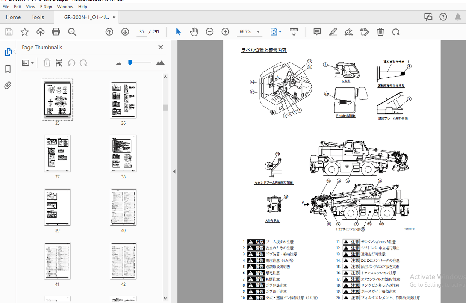
Task: Select page 37 thumbnail
Action: [57, 154]
